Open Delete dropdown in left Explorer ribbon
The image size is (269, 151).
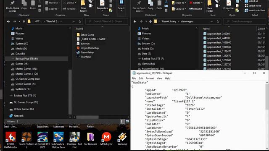point(75,3)
